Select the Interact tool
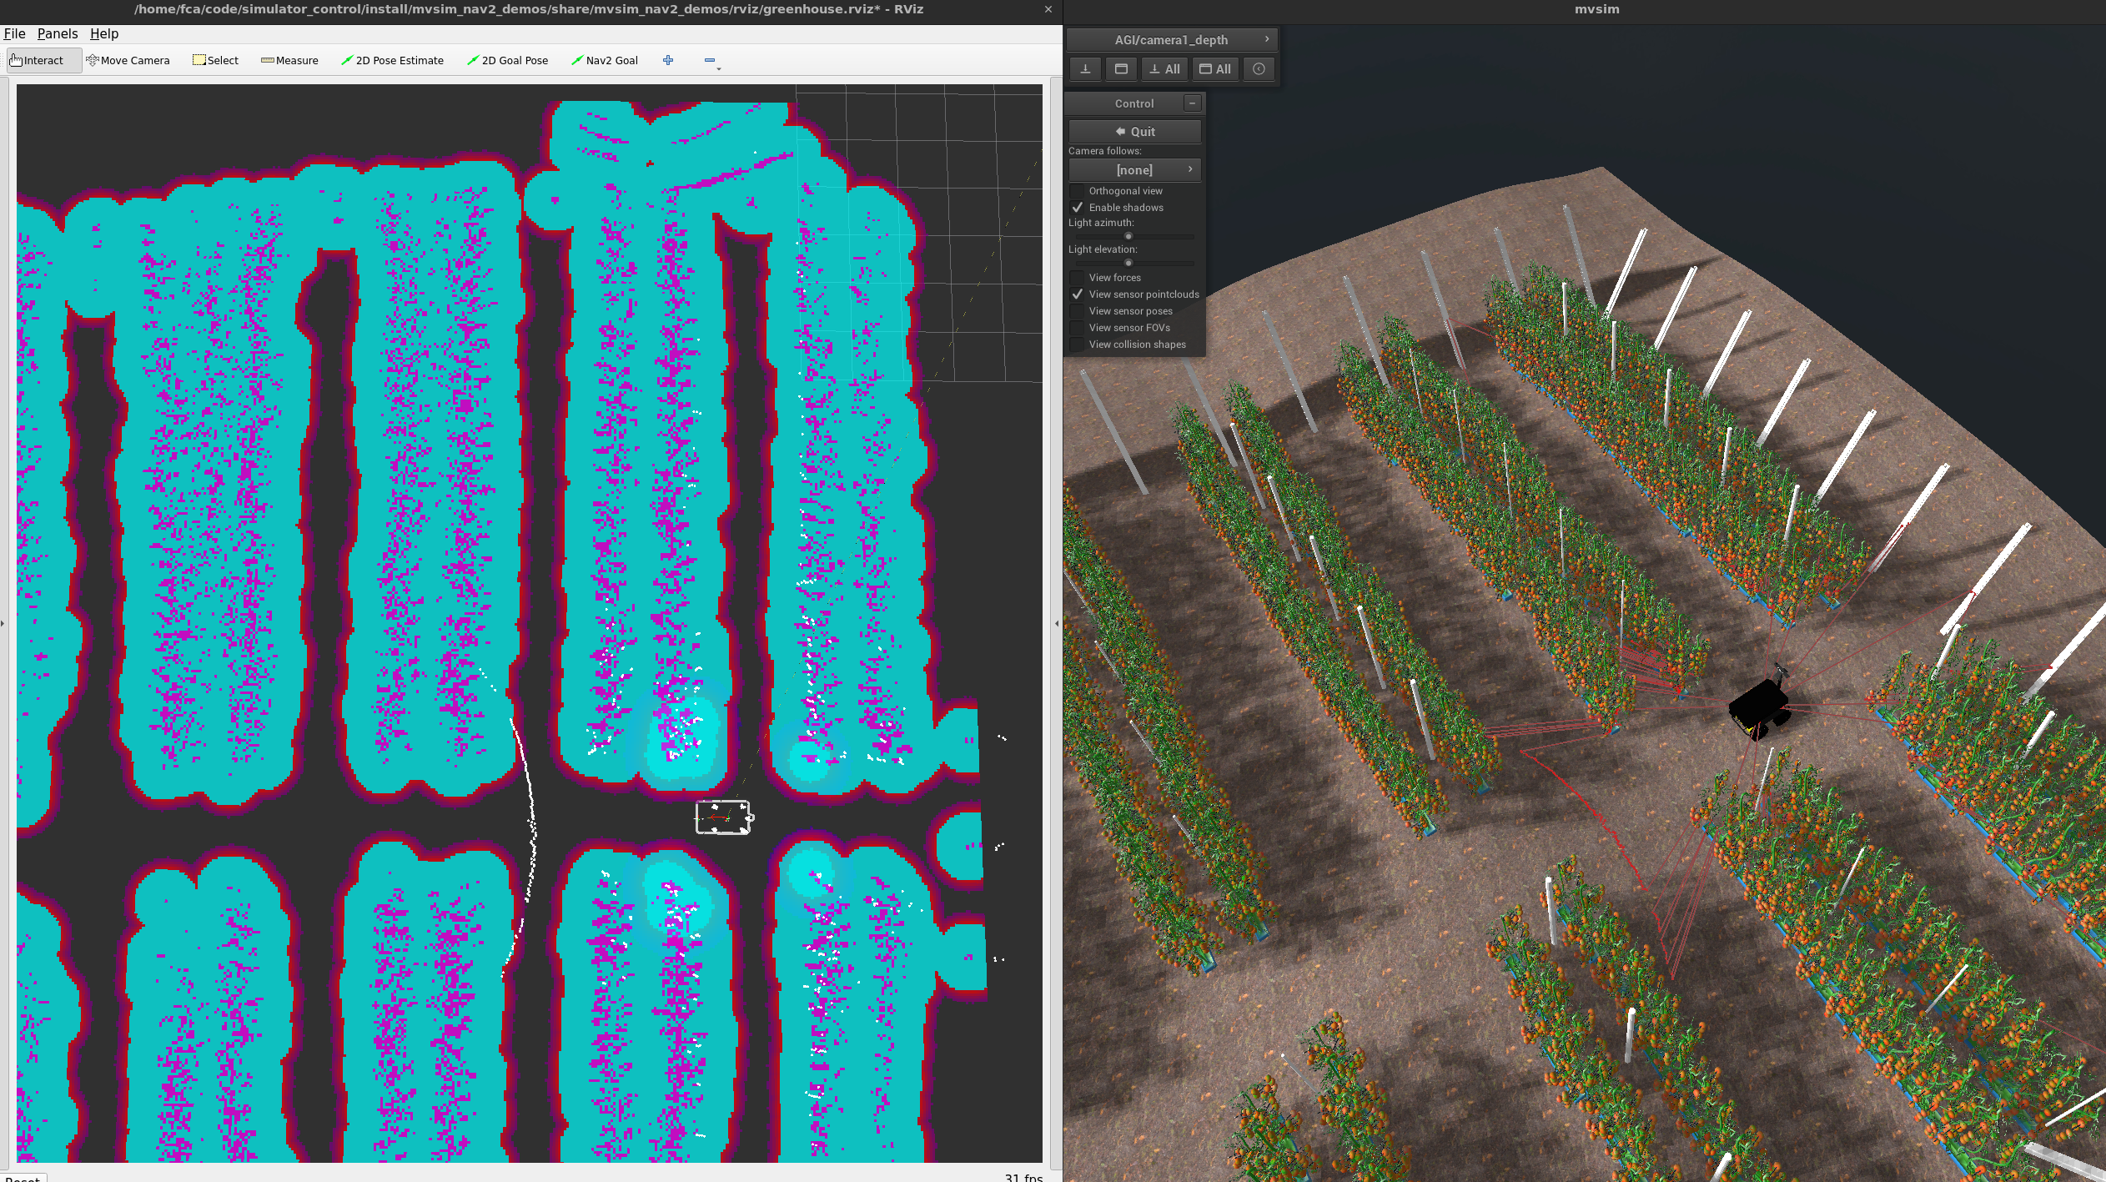Image resolution: width=2106 pixels, height=1182 pixels. pyautogui.click(x=38, y=60)
